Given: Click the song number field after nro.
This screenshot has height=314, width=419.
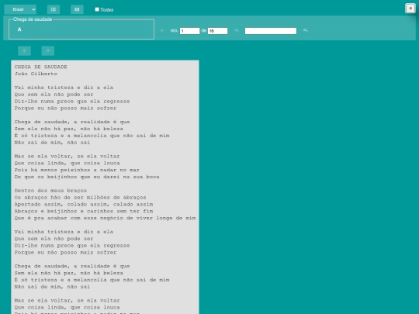Looking at the screenshot, I should click(190, 31).
